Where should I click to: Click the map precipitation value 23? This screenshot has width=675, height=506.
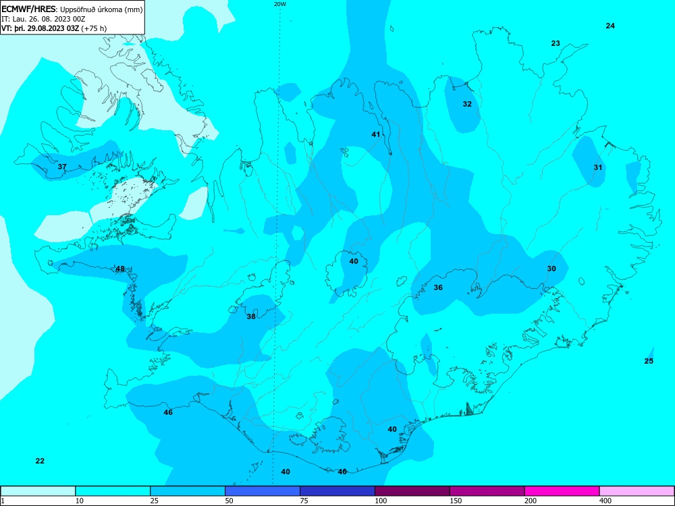coord(556,43)
